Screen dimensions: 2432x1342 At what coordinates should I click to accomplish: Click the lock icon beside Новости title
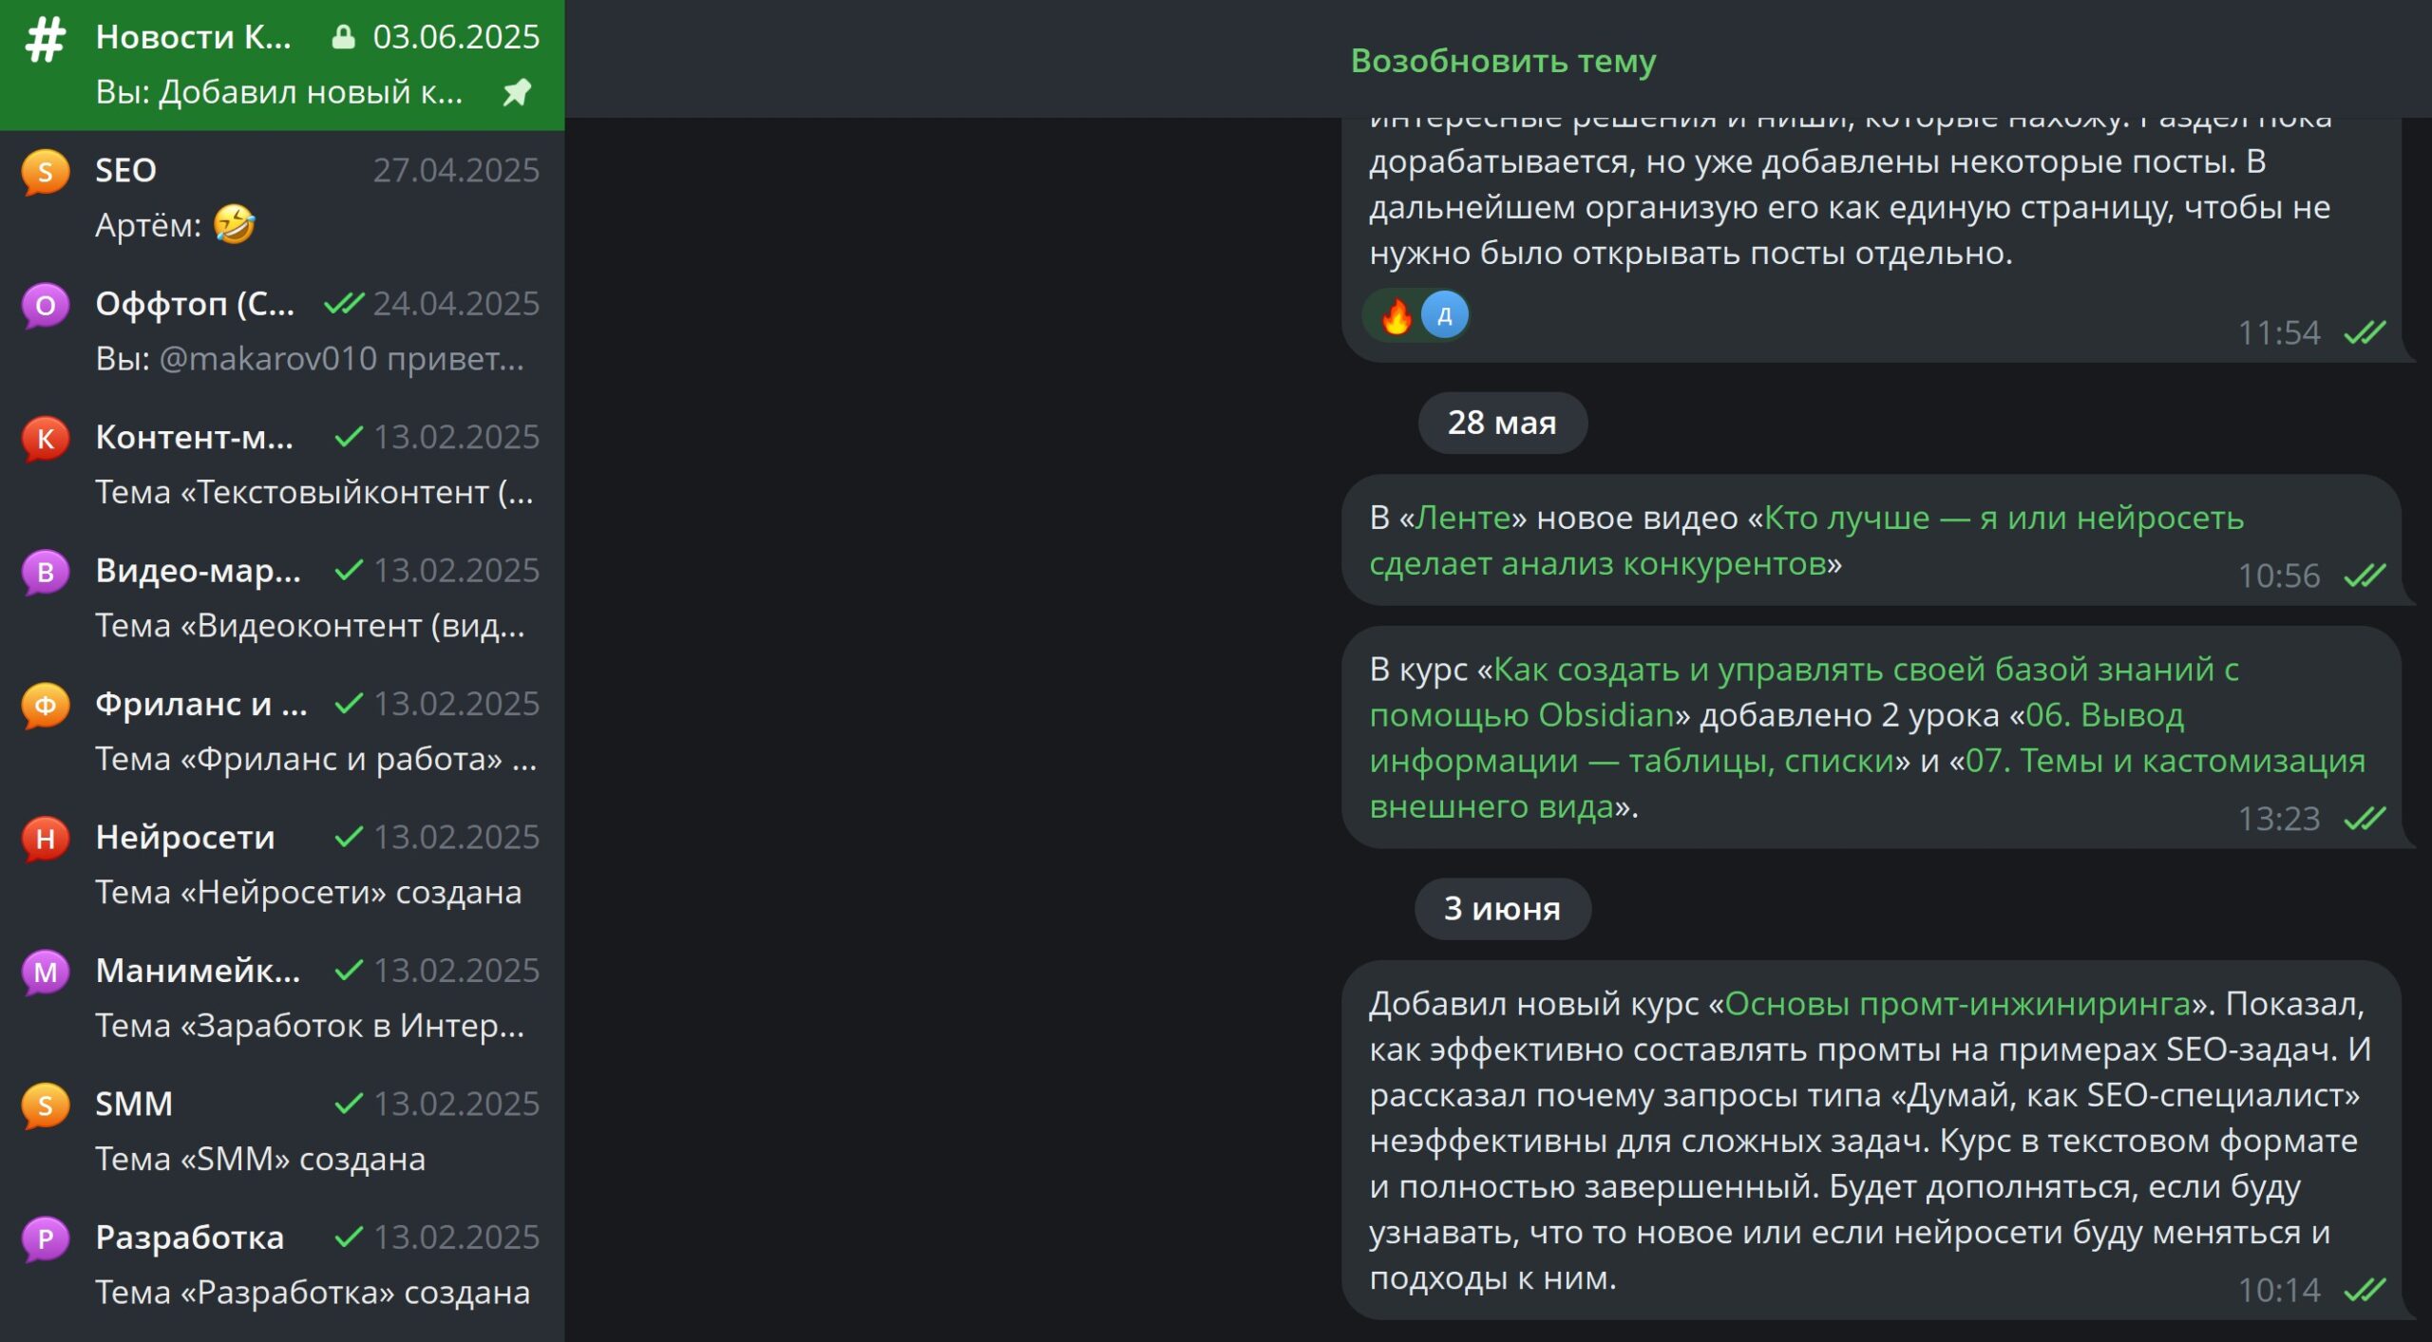pos(343,37)
